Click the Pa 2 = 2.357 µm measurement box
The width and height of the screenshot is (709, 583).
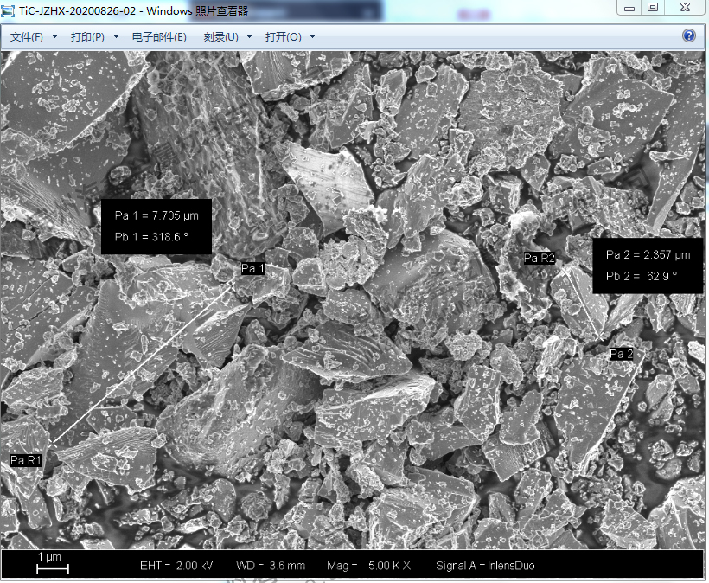click(648, 266)
